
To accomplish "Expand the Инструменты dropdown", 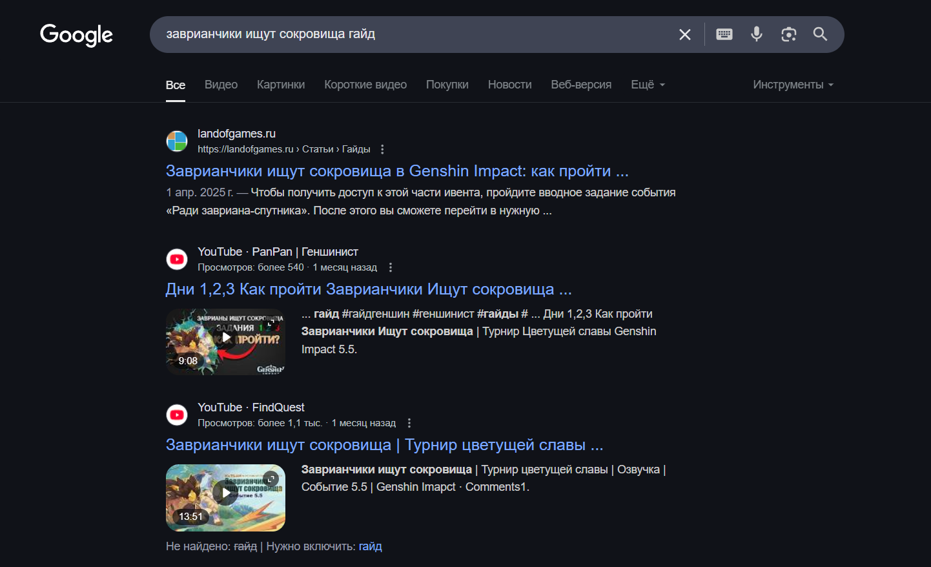I will tap(793, 85).
